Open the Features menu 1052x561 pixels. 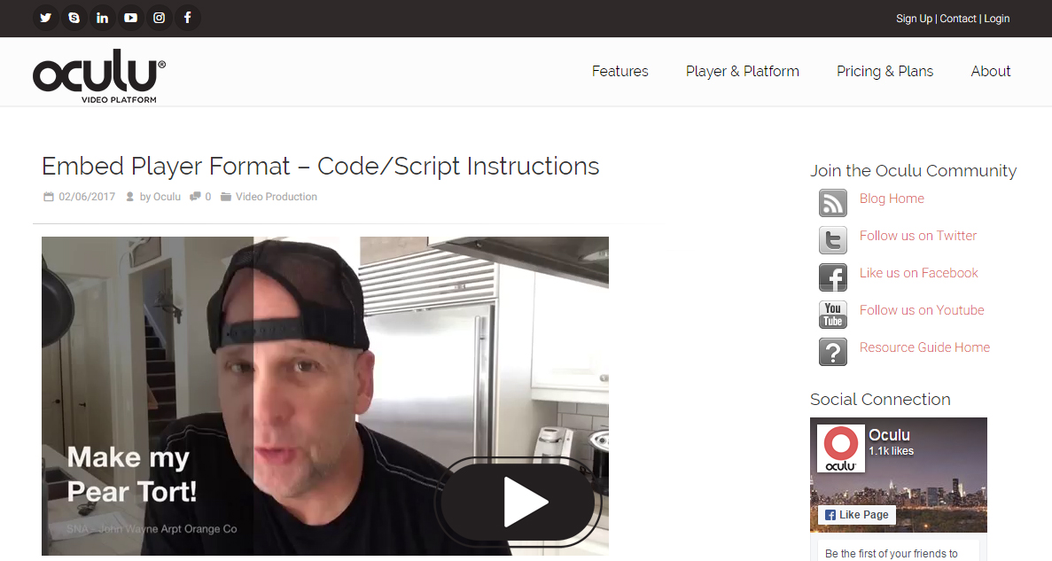pos(620,71)
